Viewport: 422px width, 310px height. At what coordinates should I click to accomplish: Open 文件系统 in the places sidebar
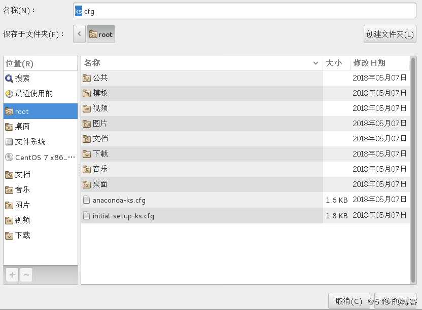point(41,141)
